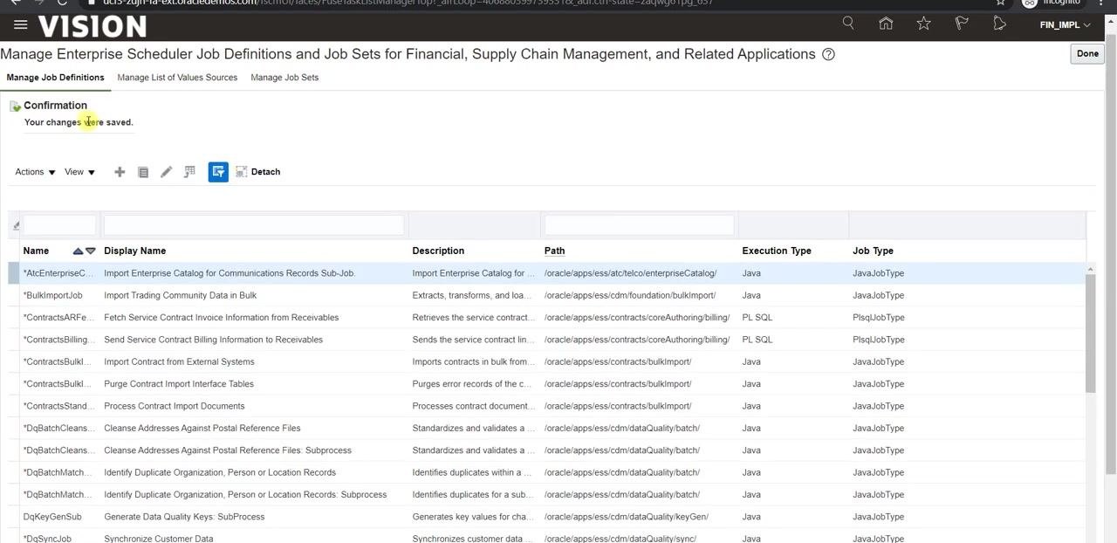Sort Name column ascending arrow

78,251
